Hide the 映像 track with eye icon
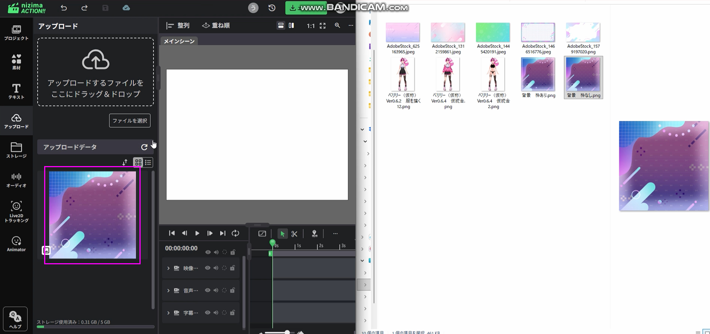Image resolution: width=710 pixels, height=334 pixels. click(208, 268)
